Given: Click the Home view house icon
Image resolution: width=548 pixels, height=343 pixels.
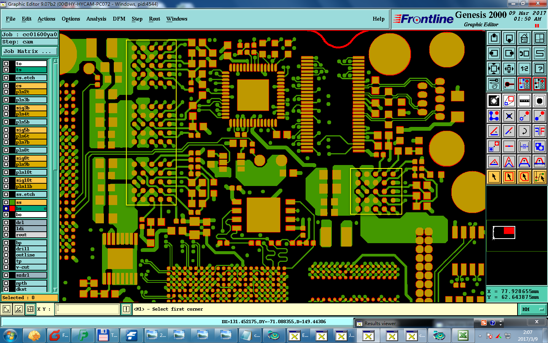Looking at the screenshot, I should [524, 38].
